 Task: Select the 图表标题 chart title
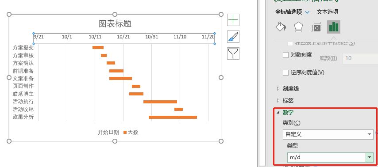(x=115, y=24)
